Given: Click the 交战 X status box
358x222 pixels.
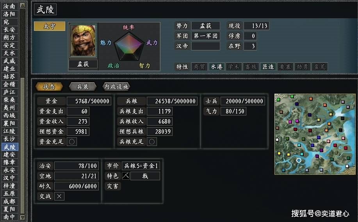Looking at the screenshot, I should pos(59,196).
